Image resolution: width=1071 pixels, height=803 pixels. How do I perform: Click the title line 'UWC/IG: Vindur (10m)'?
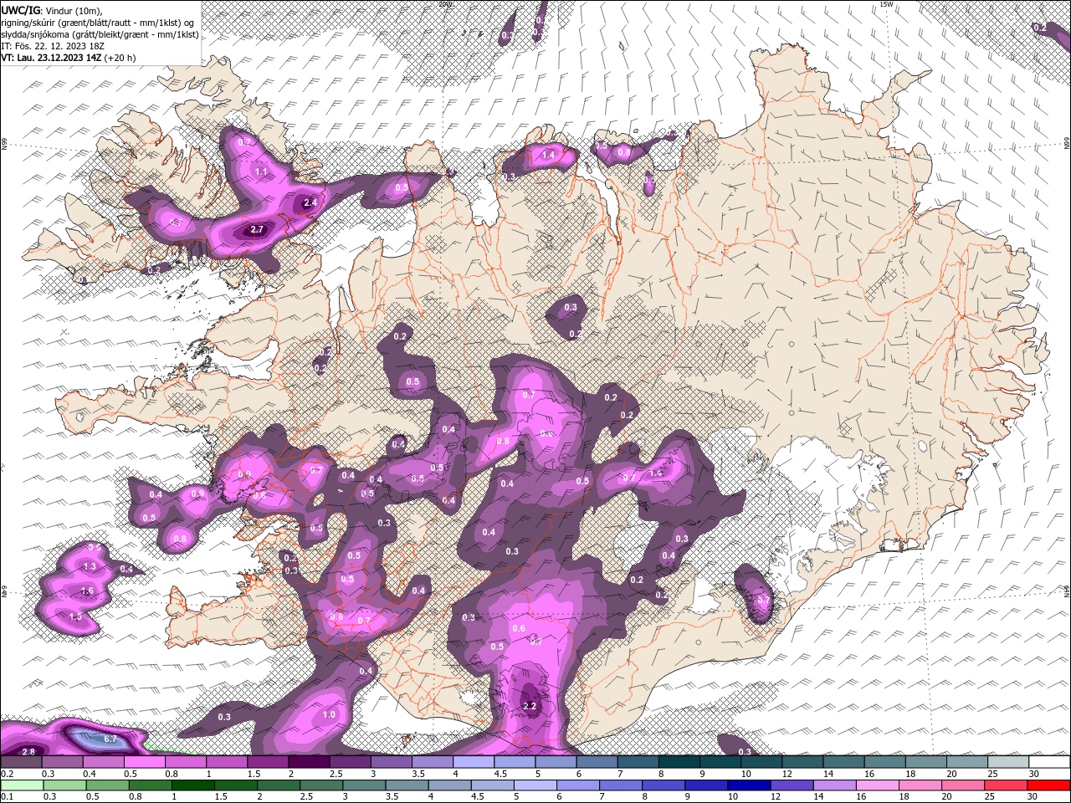tap(51, 9)
